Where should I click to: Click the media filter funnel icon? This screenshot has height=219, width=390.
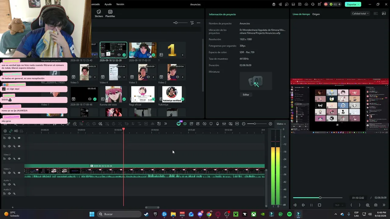192,23
